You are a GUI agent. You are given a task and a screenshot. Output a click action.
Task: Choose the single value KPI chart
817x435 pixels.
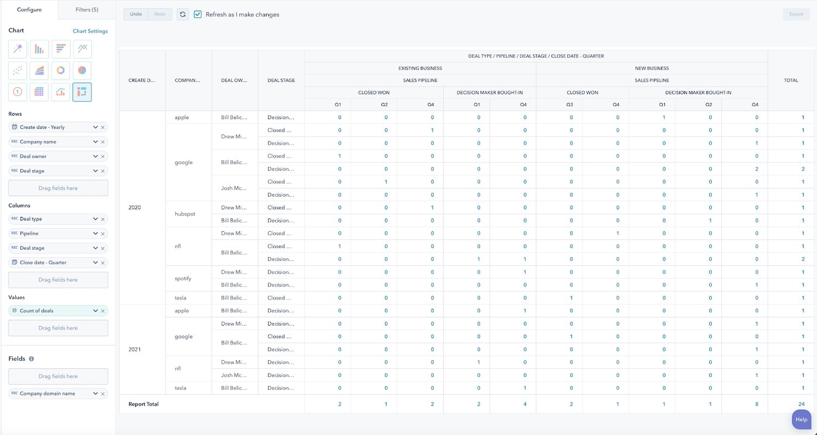17,92
